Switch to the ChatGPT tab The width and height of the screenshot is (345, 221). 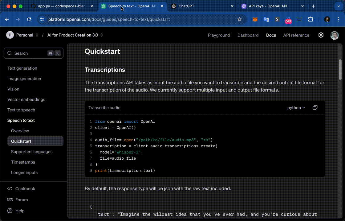pos(202,6)
